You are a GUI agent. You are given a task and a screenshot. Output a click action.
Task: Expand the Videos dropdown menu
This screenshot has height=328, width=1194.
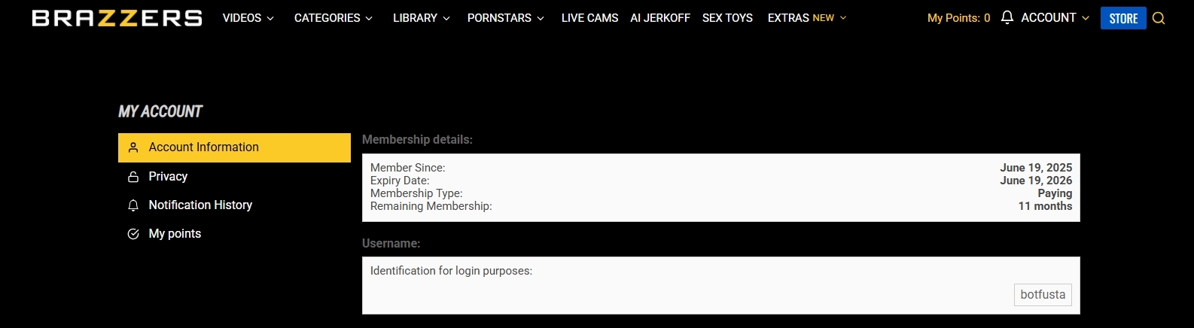tap(248, 18)
